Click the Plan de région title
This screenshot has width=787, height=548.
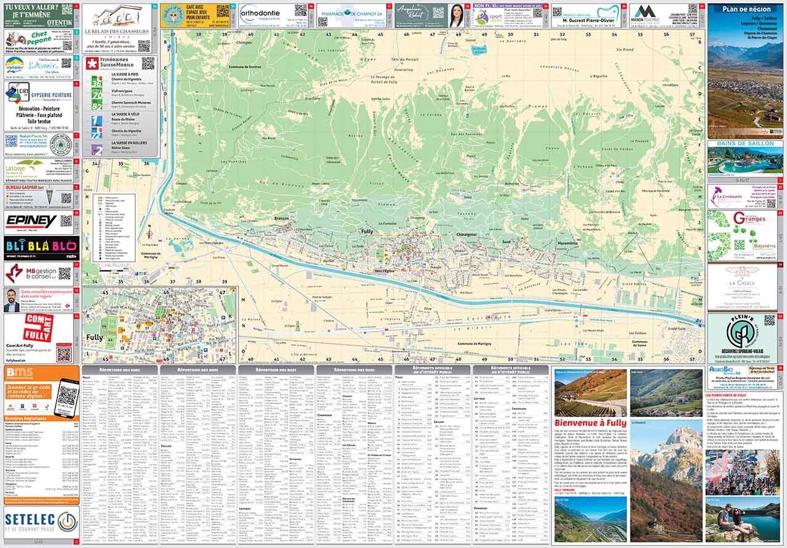[x=746, y=9]
